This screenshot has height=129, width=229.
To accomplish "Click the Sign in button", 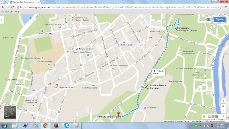I will pos(220,19).
